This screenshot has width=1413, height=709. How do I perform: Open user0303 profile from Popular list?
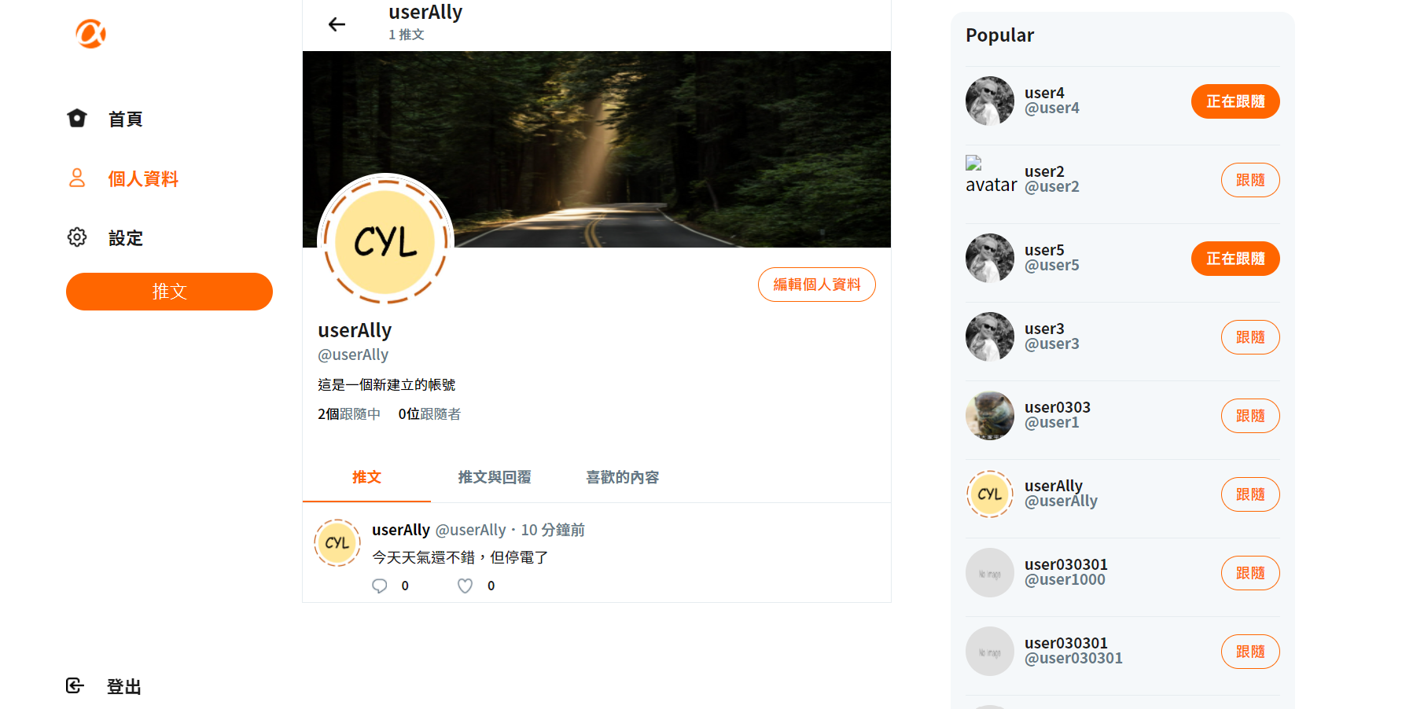coord(1057,415)
